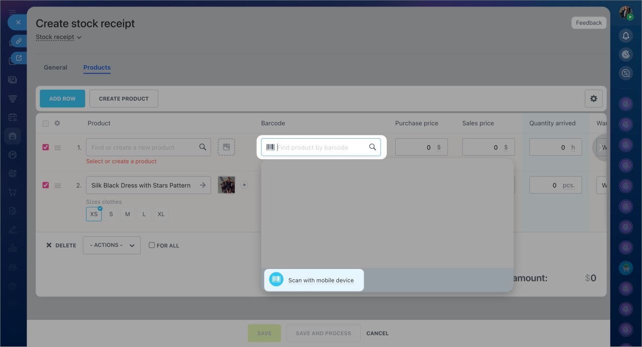Open table settings gear icon
Viewport: 642px width, 347px height.
pos(593,99)
